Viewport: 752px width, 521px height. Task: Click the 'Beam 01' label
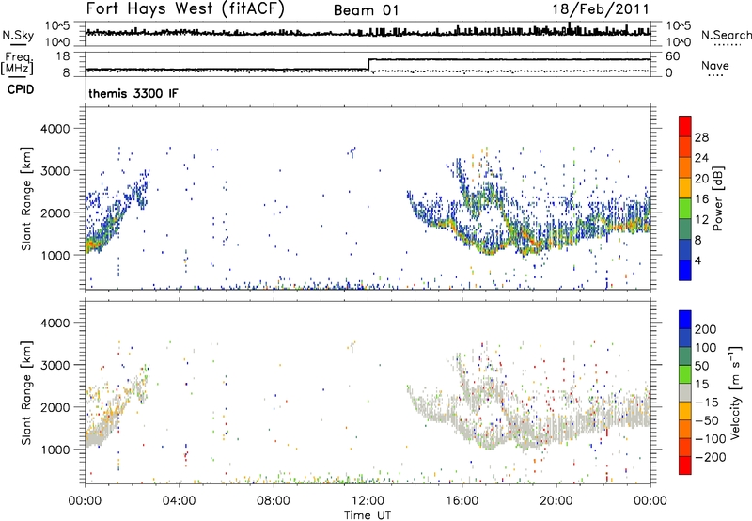(366, 10)
